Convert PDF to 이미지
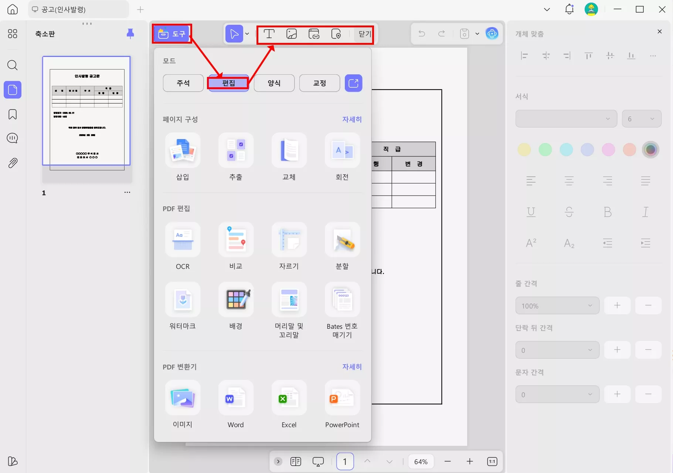The height and width of the screenshot is (473, 673). pos(183,405)
